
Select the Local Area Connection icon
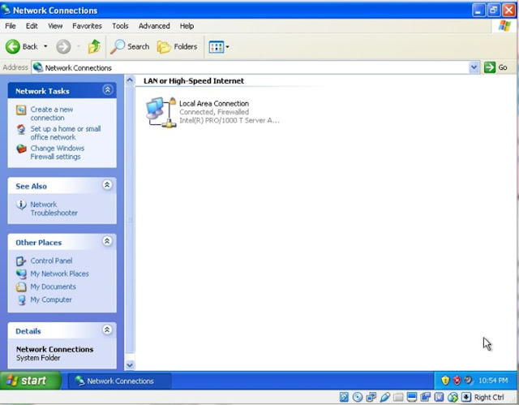coord(161,112)
